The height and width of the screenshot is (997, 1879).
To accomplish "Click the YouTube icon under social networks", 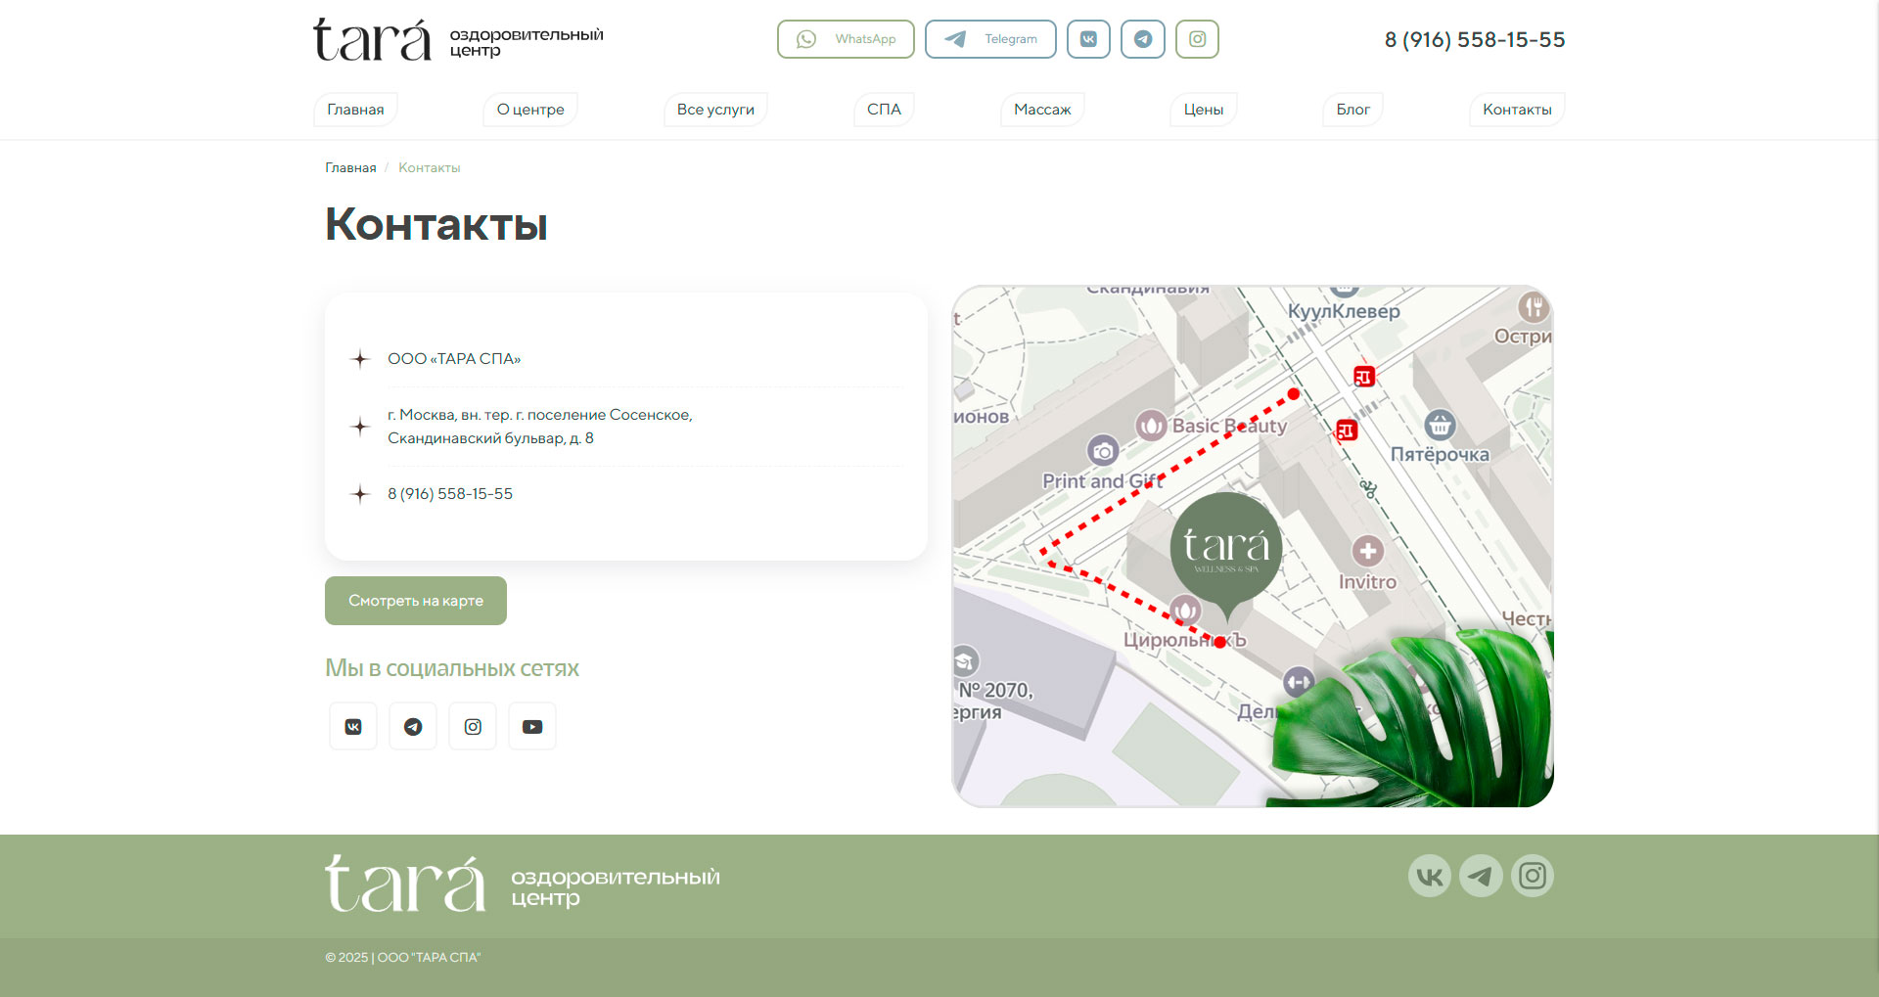I will [x=532, y=727].
